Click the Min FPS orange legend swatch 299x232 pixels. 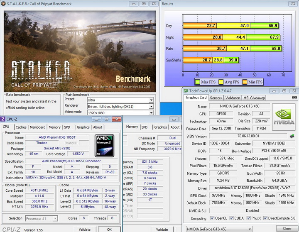coord(245,82)
